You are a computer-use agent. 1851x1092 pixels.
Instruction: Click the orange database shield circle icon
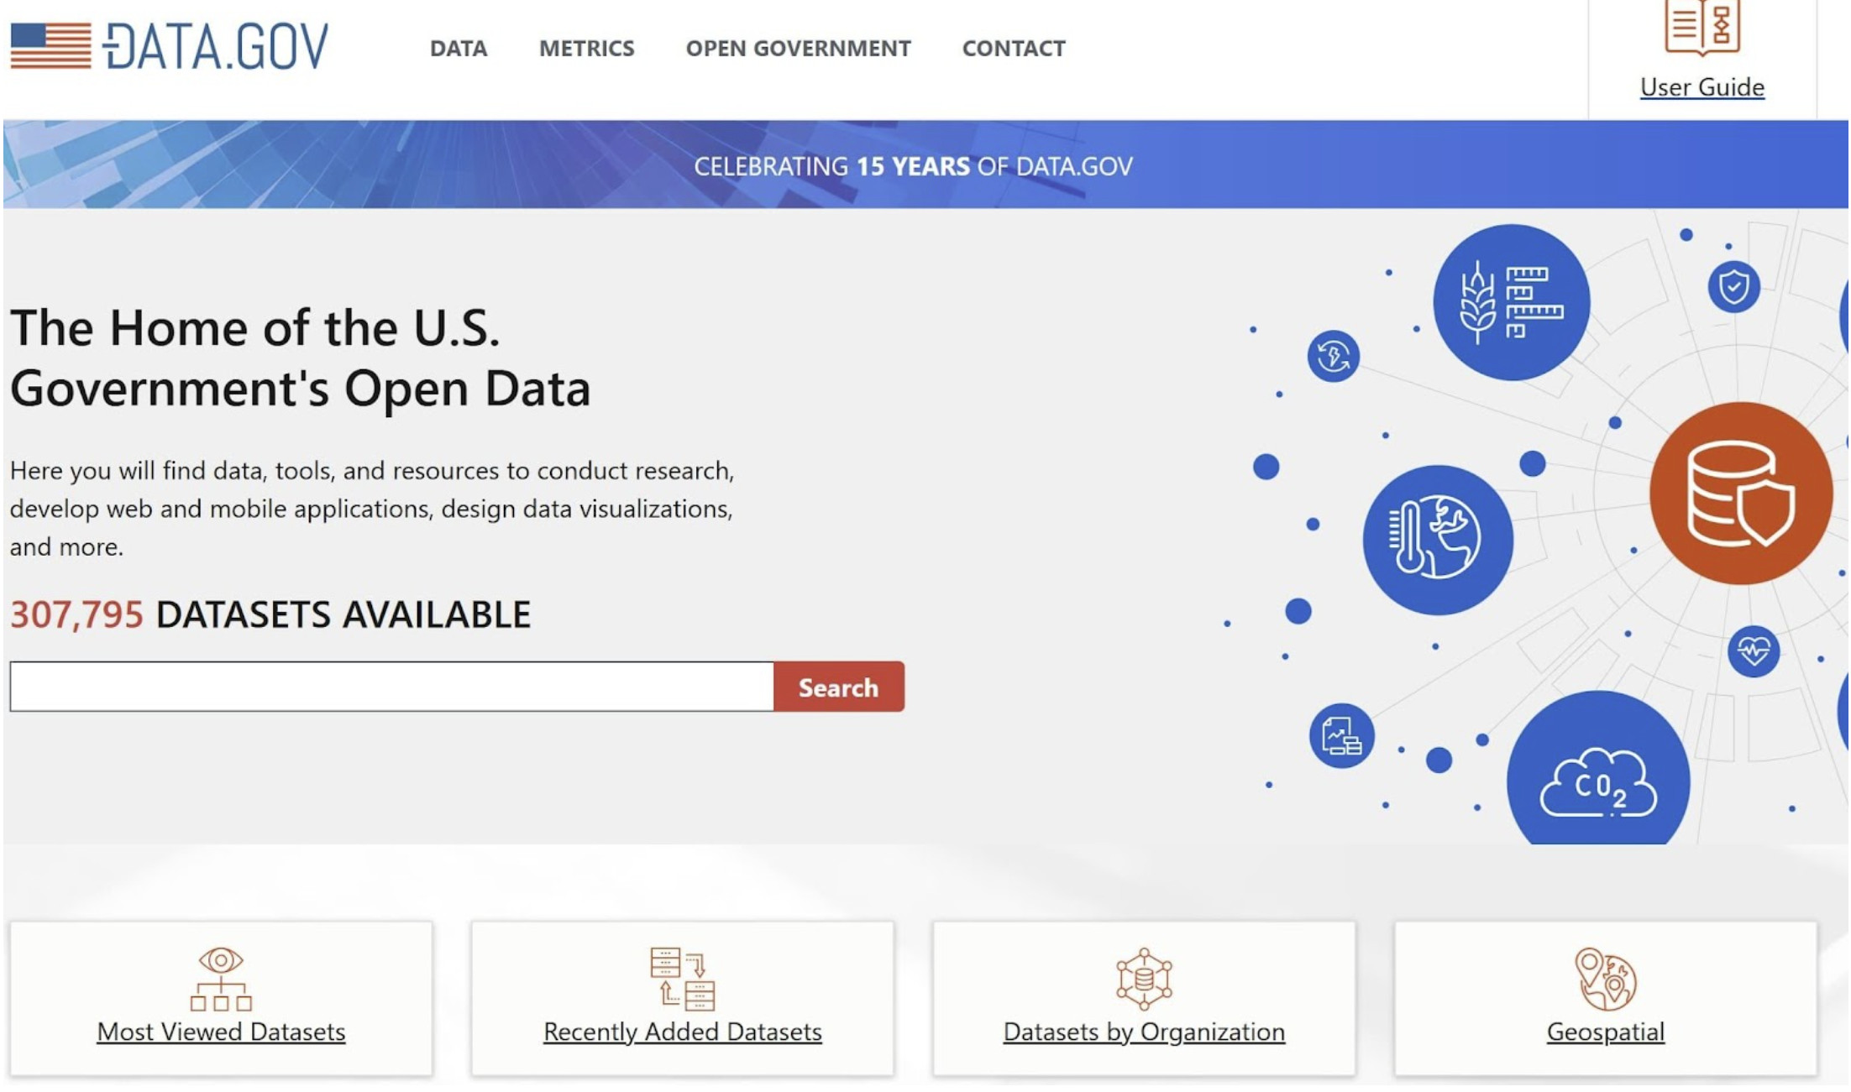(x=1741, y=494)
